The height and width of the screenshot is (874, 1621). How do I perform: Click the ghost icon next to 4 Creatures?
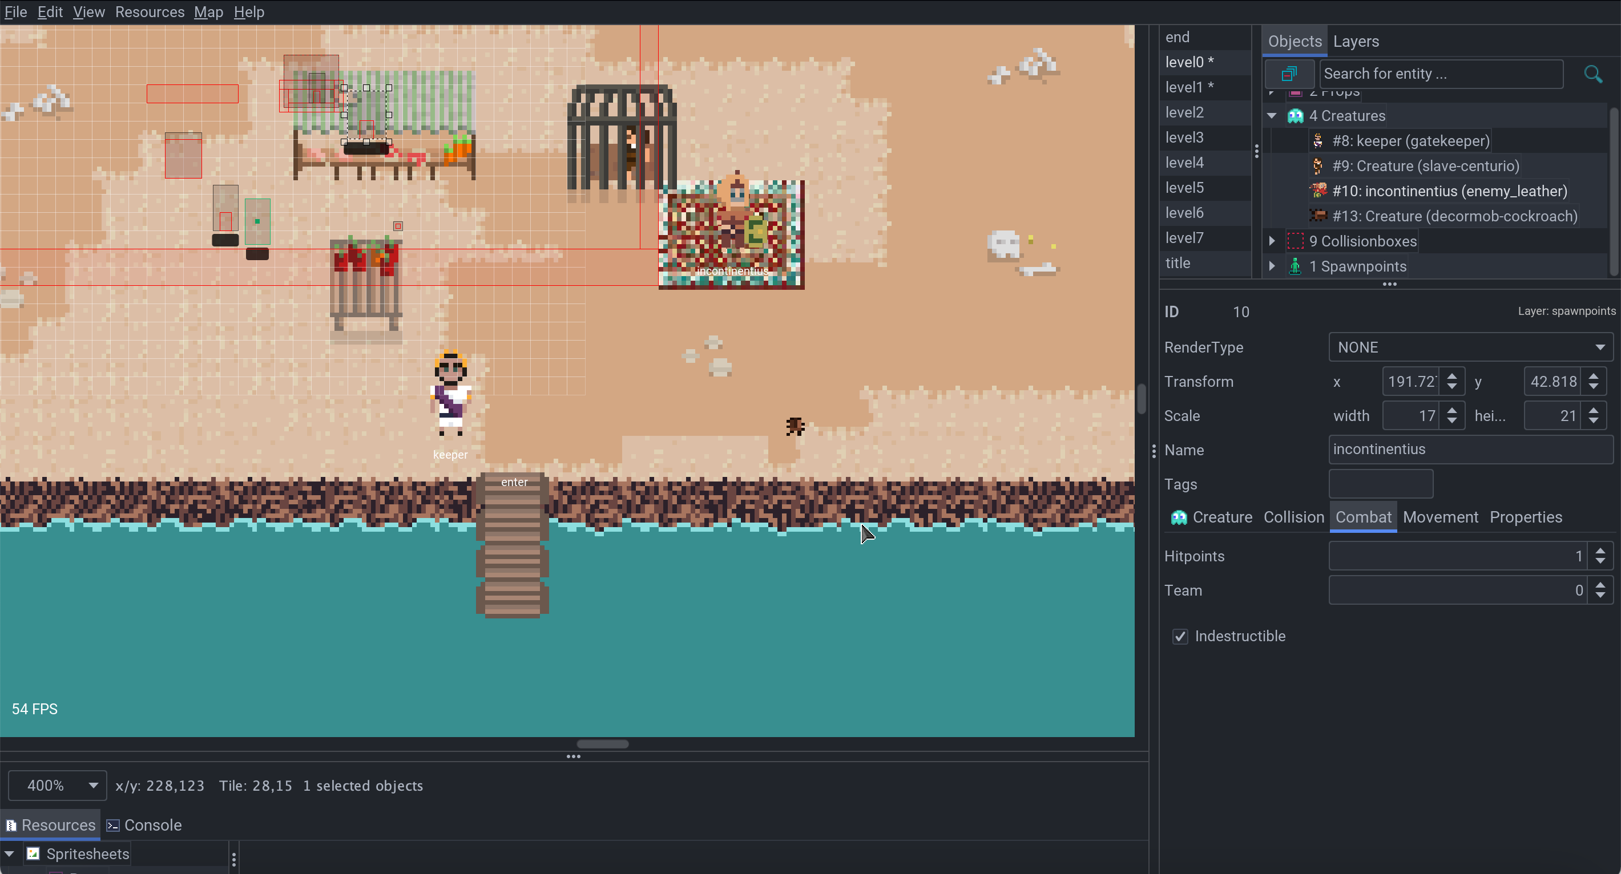[x=1295, y=116]
